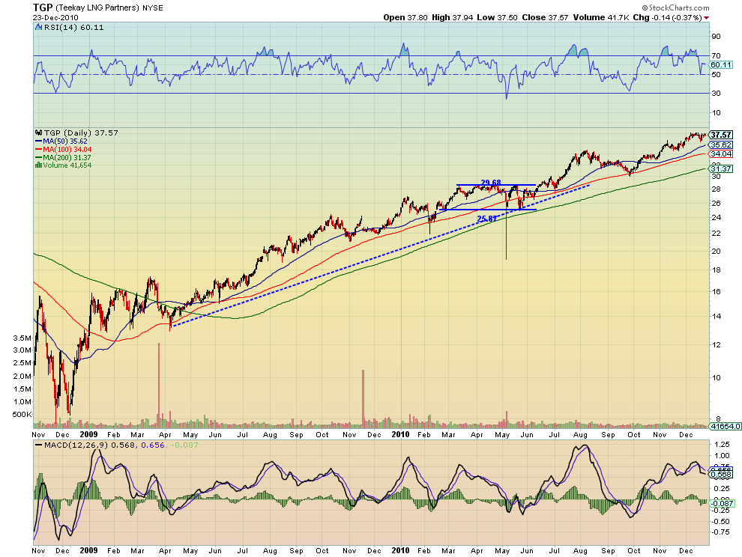
Task: Click the MA(50) 35.62 legend entry
Action: (64, 141)
